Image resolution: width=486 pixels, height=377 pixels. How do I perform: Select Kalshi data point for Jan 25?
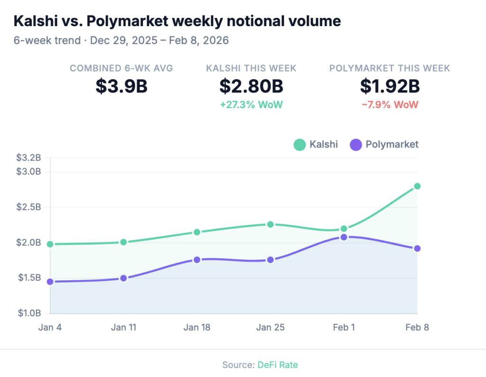[271, 224]
